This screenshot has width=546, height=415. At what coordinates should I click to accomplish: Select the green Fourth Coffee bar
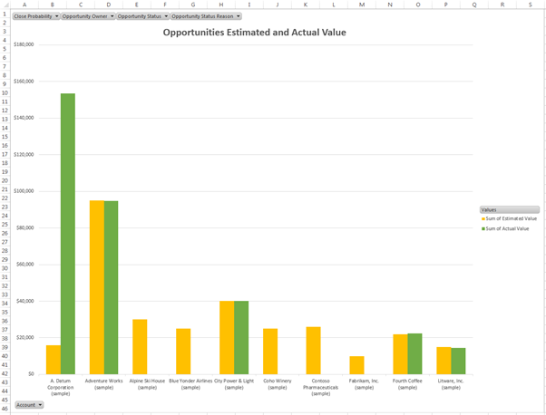tap(414, 353)
